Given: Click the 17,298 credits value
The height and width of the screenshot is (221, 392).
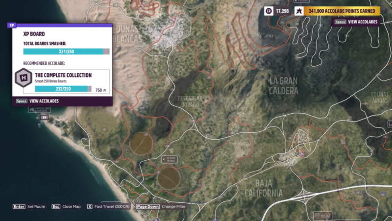Looking at the screenshot, I should pyautogui.click(x=282, y=11).
